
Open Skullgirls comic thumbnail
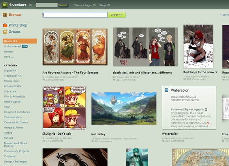pyautogui.click(x=64, y=108)
